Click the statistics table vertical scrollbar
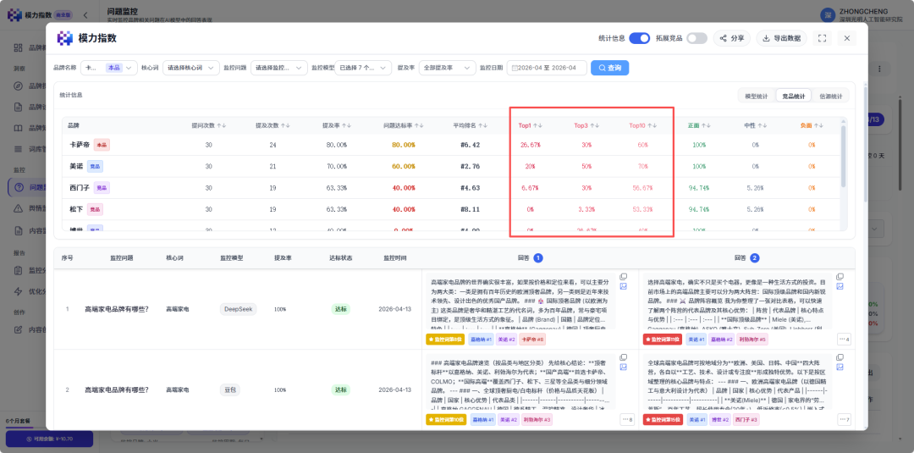The width and height of the screenshot is (914, 453). [842, 157]
